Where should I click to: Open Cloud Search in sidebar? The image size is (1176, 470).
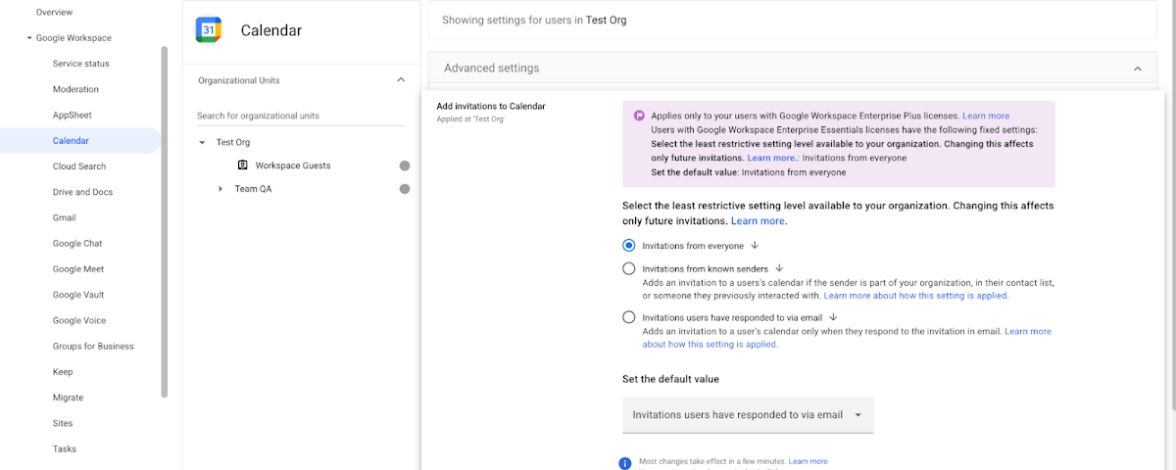pos(79,166)
